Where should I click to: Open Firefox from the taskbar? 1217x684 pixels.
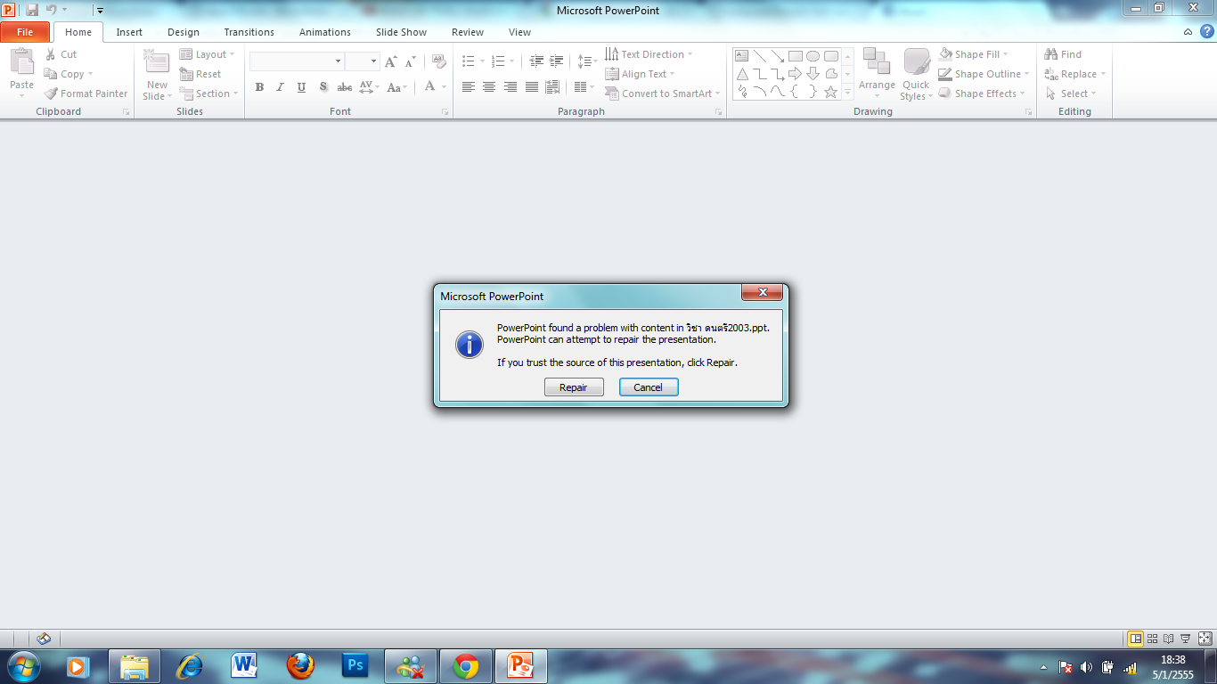click(x=300, y=666)
